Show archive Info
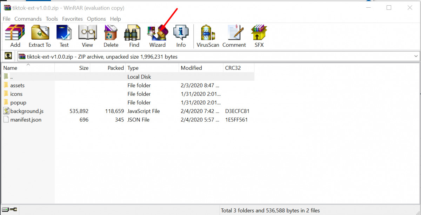The height and width of the screenshot is (215, 421). click(181, 36)
